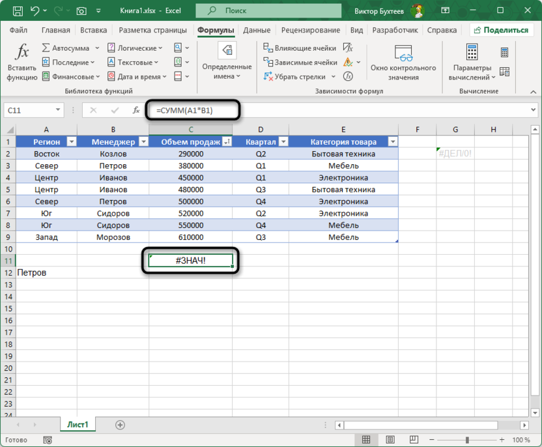The width and height of the screenshot is (542, 447).
Task: Open the Регион column filter dropdown
Action: (x=72, y=142)
